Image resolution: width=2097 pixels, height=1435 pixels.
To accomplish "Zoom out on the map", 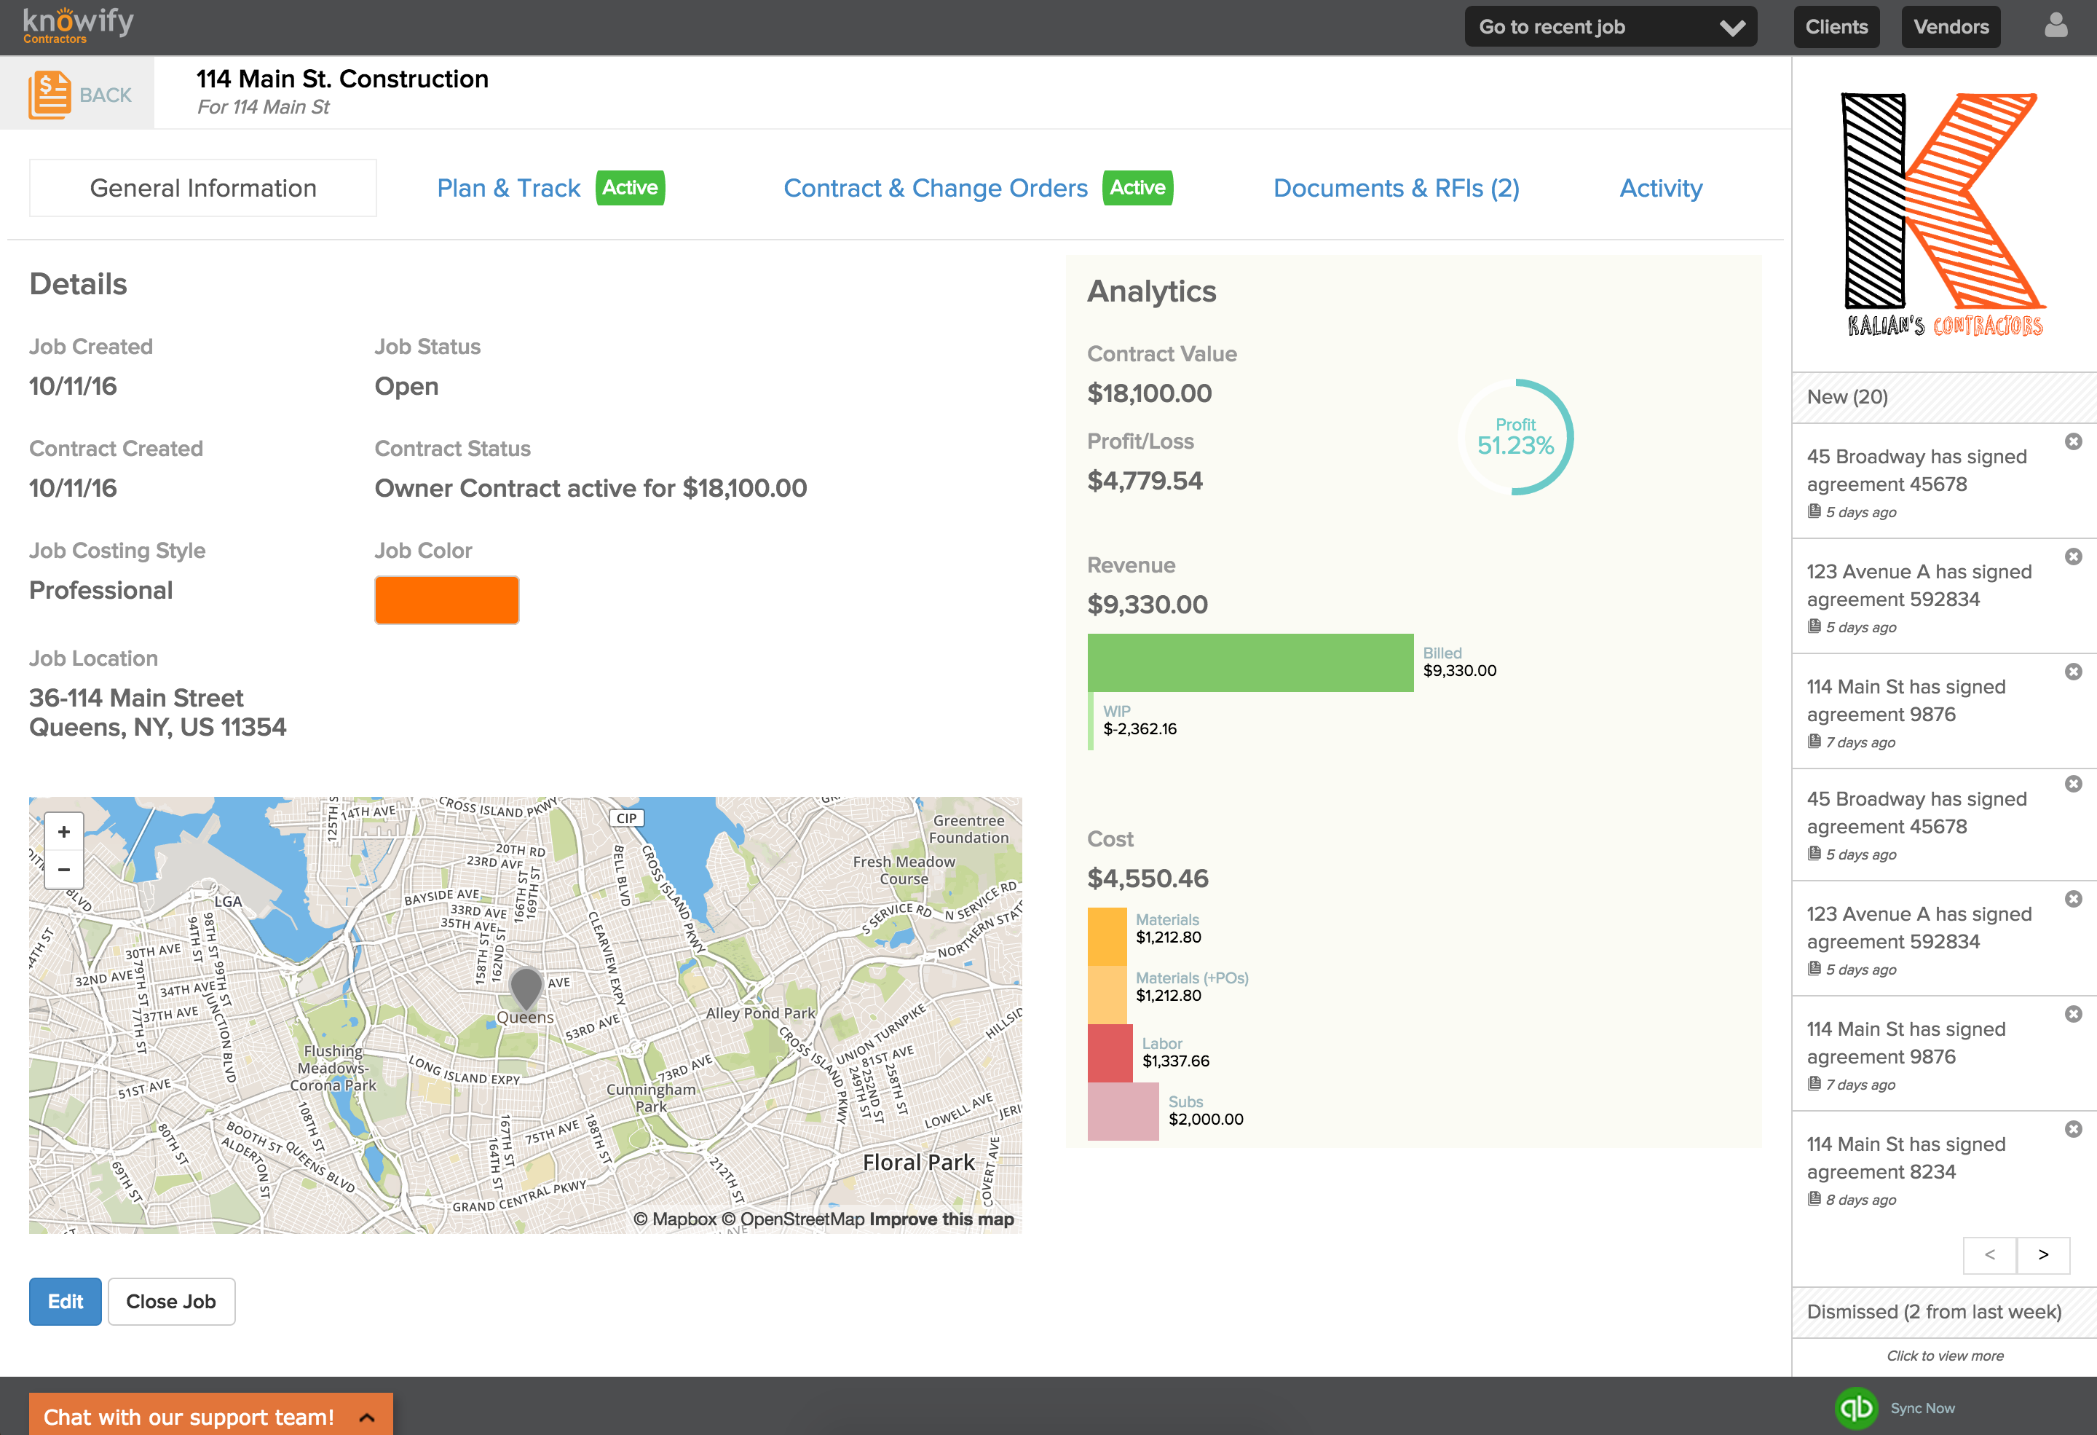I will pos(64,870).
